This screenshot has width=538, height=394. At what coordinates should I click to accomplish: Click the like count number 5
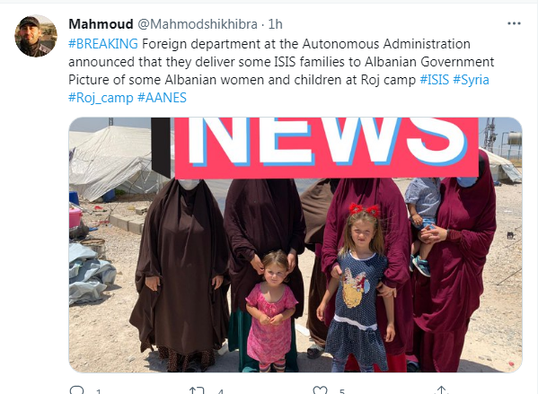pos(341,391)
